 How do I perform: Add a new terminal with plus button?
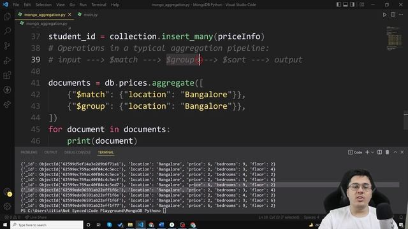[x=367, y=152]
